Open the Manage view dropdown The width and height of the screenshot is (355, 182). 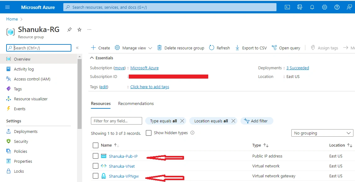click(x=133, y=48)
